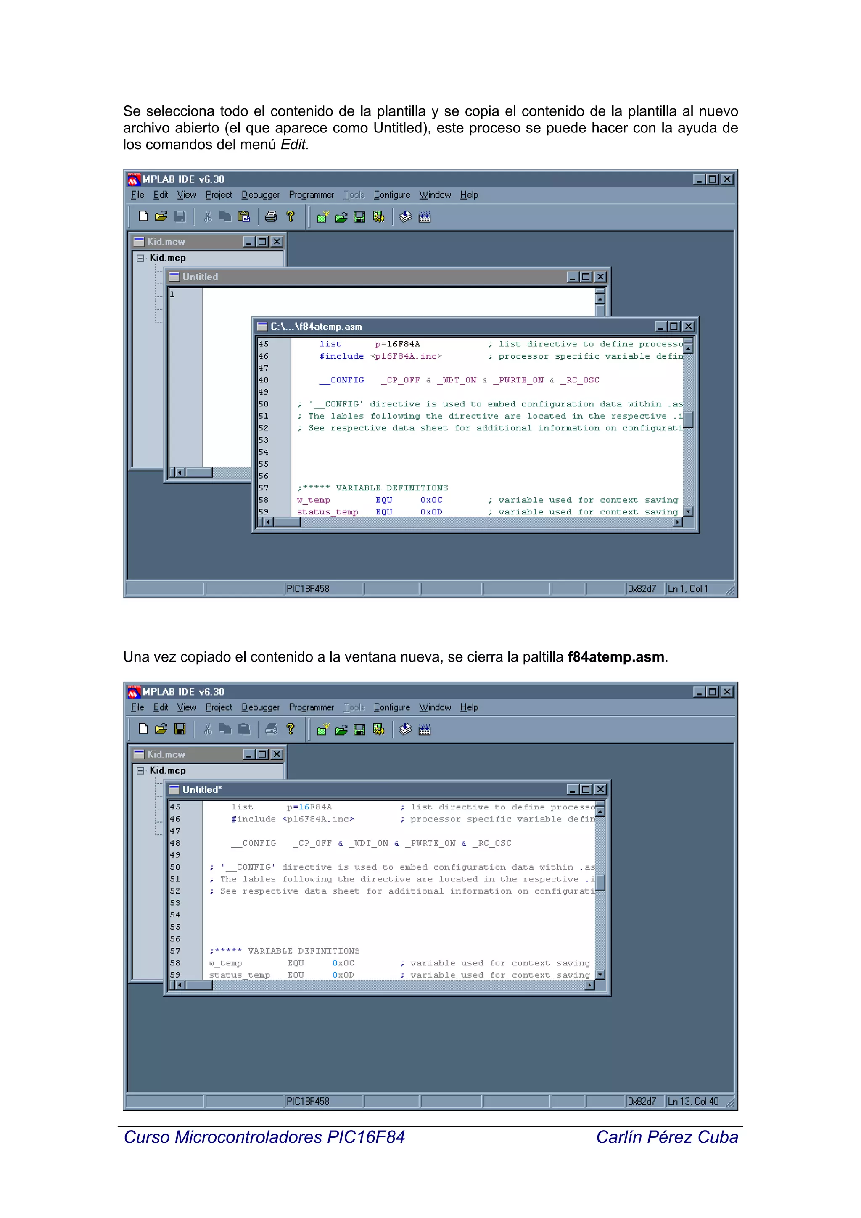Click Save Project green disk in upper MPLAB toolbar
Screen dimensions: 861x1218
[359, 216]
